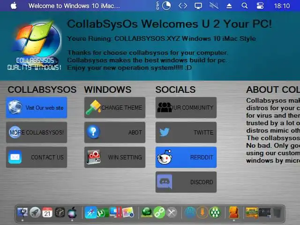Open the OUR COMMUNITY button
Viewport: 300px width, 225px height.
click(x=186, y=107)
